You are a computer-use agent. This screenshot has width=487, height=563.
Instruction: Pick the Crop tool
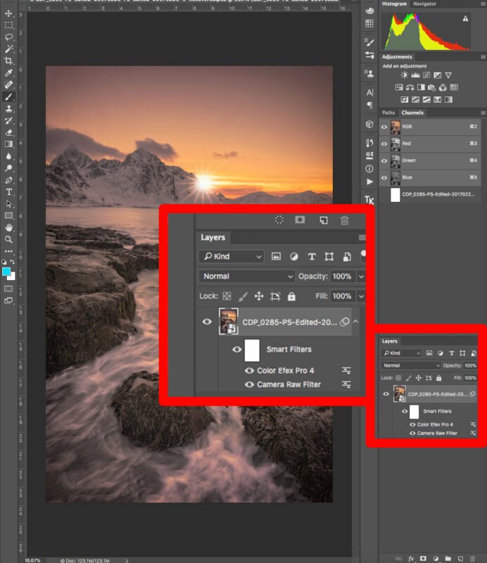(8, 61)
